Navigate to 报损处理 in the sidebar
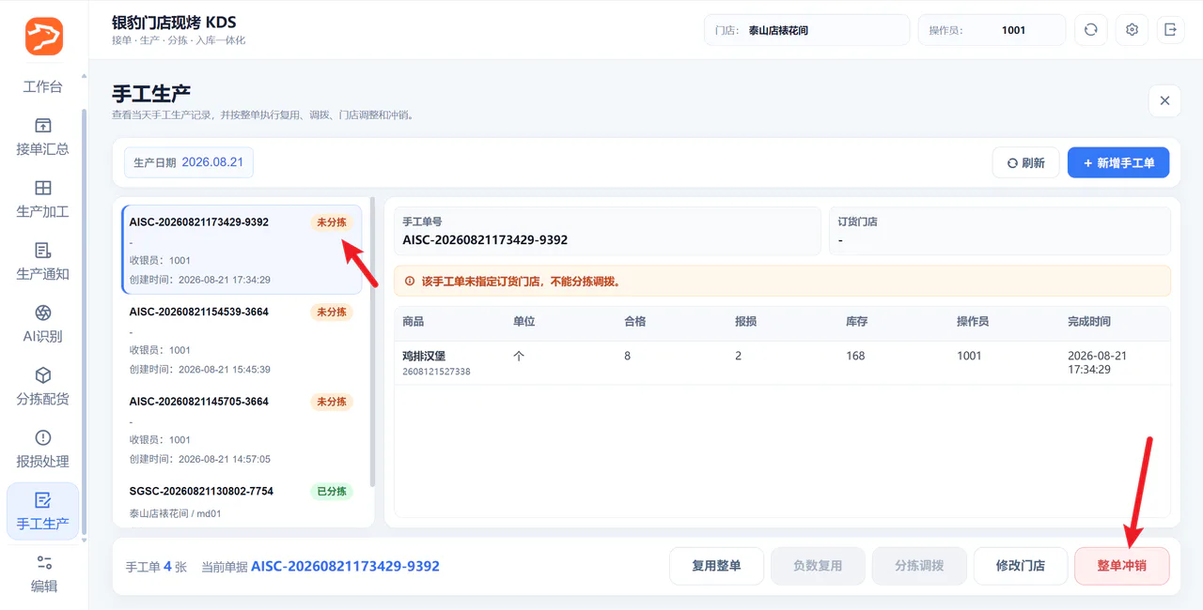 click(x=43, y=449)
